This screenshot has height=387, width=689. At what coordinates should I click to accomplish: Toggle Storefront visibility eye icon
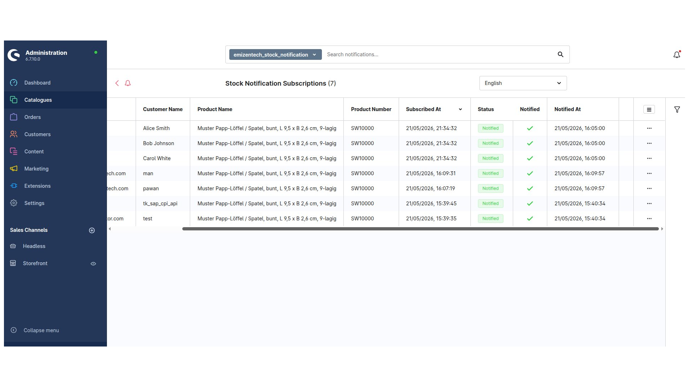click(93, 264)
